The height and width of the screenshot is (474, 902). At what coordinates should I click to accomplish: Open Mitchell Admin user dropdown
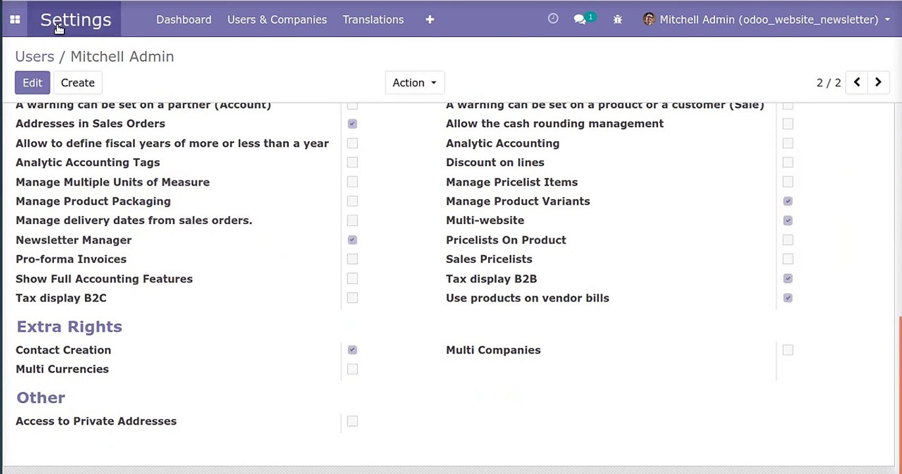pos(766,20)
